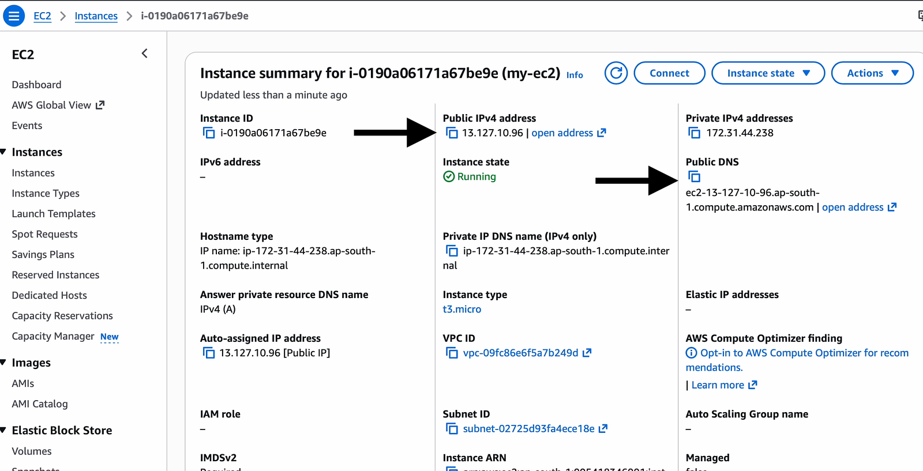Open the Info link beside instance summary

pyautogui.click(x=575, y=75)
